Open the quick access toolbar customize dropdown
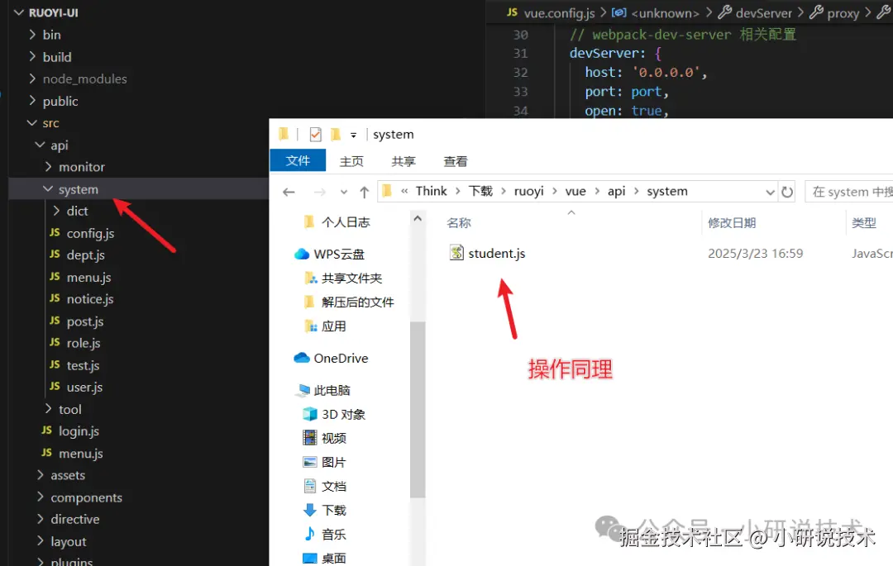 353,135
